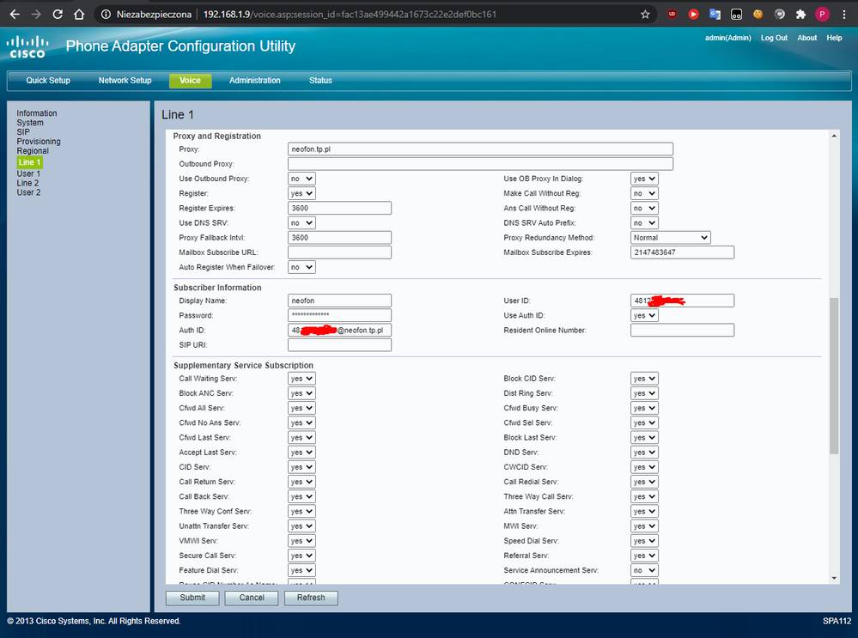Image resolution: width=858 pixels, height=638 pixels.
Task: Click the browser home icon
Action: pyautogui.click(x=79, y=15)
